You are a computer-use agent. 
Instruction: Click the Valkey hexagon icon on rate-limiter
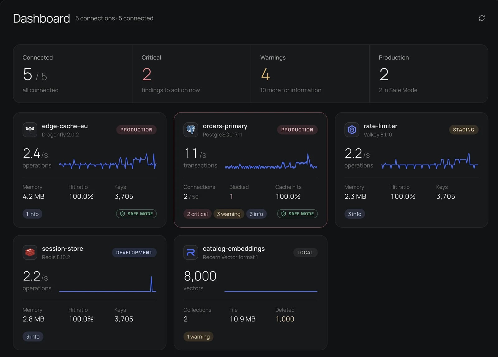tap(352, 130)
